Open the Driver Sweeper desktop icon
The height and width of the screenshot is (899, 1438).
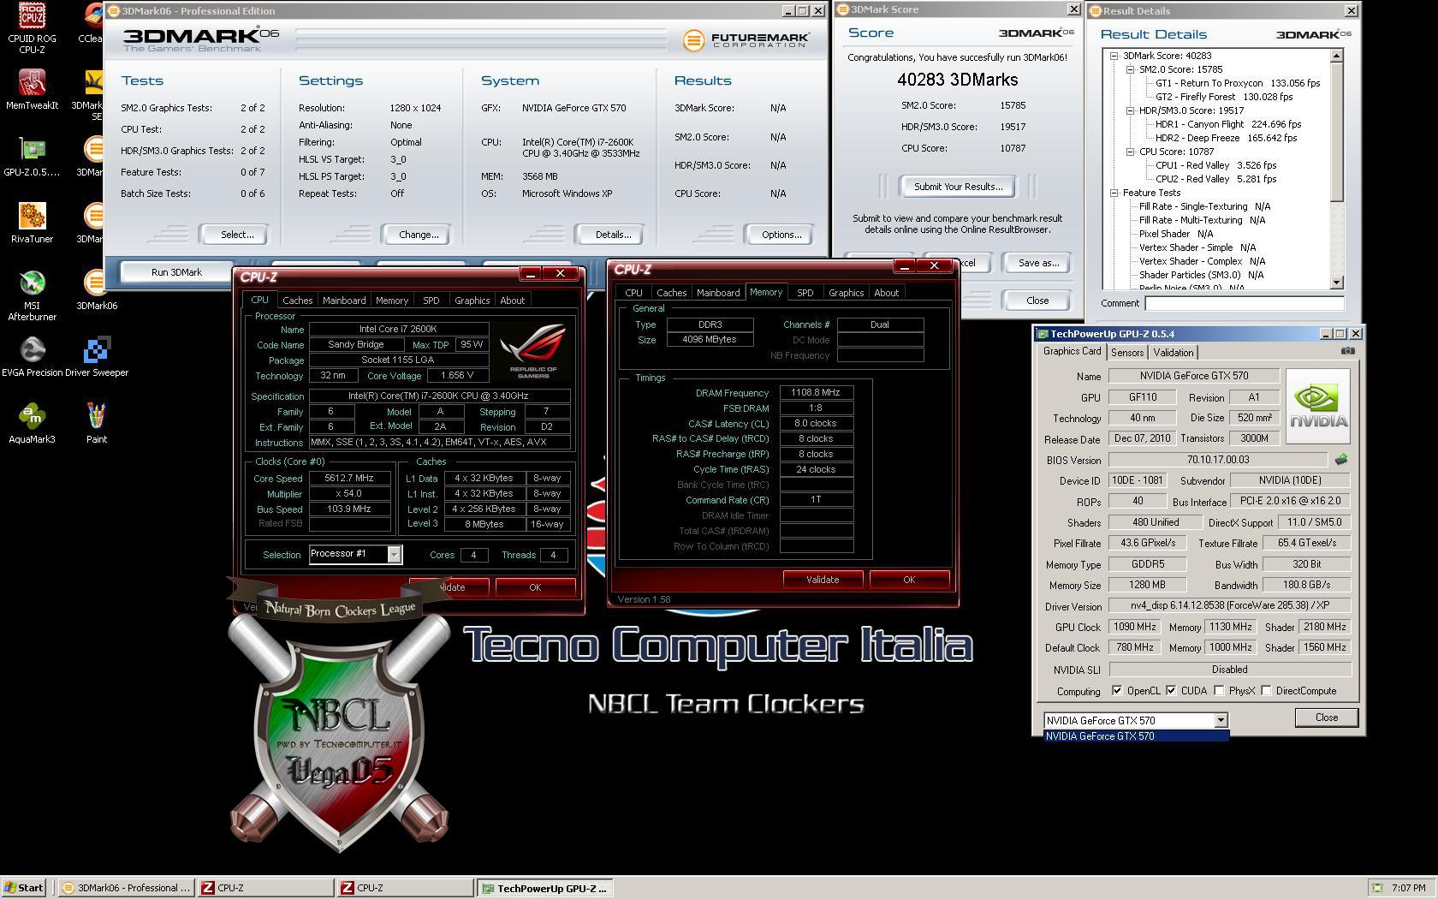[97, 357]
